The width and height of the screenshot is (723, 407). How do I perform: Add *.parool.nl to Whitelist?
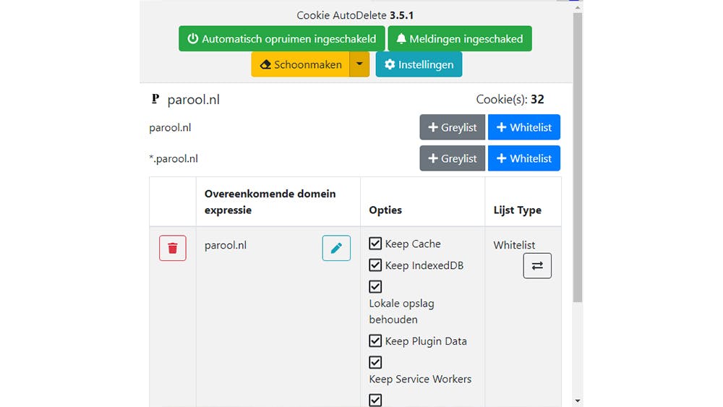tap(524, 158)
